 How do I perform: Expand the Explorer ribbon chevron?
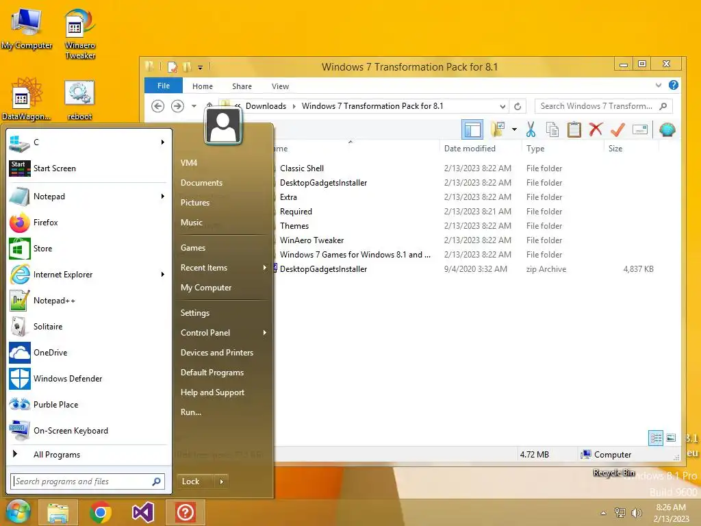[658, 85]
